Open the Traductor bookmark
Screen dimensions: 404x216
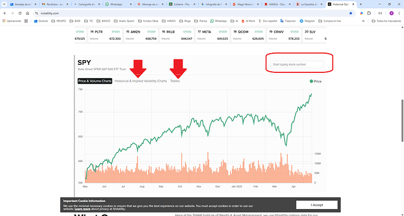[288, 21]
